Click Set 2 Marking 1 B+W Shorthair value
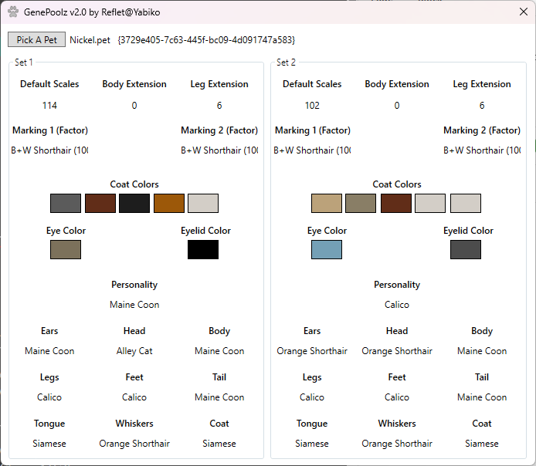This screenshot has width=536, height=466. tap(312, 150)
